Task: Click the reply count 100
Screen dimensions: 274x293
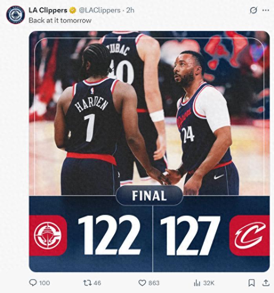Action: 44,283
